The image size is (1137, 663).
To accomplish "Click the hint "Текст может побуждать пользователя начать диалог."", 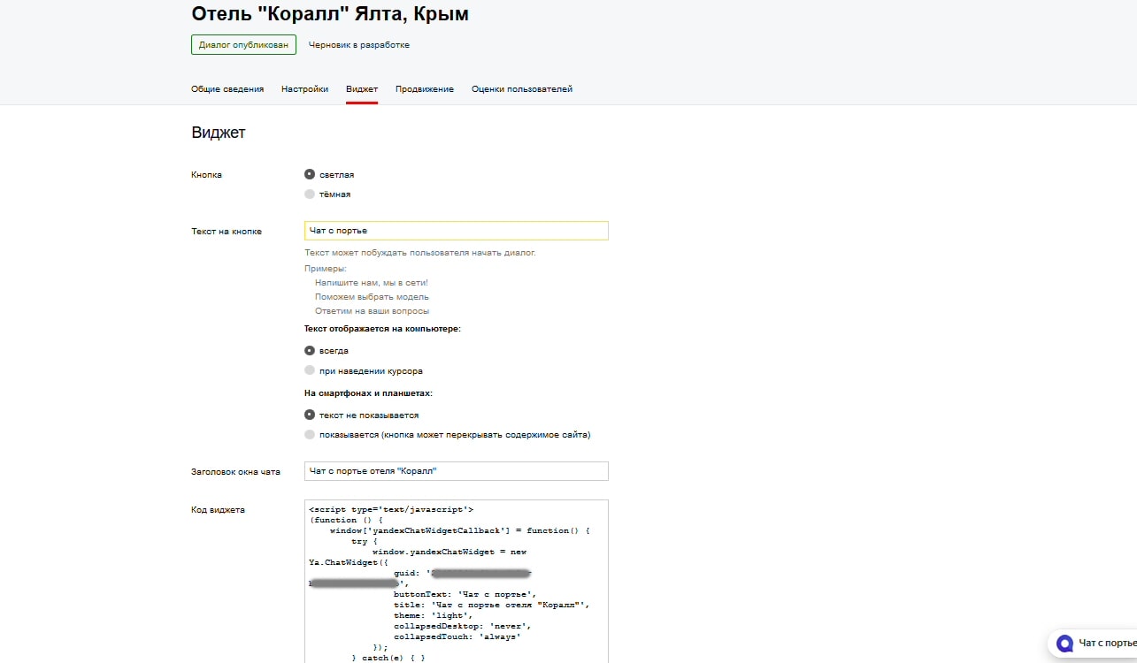I will coord(420,253).
